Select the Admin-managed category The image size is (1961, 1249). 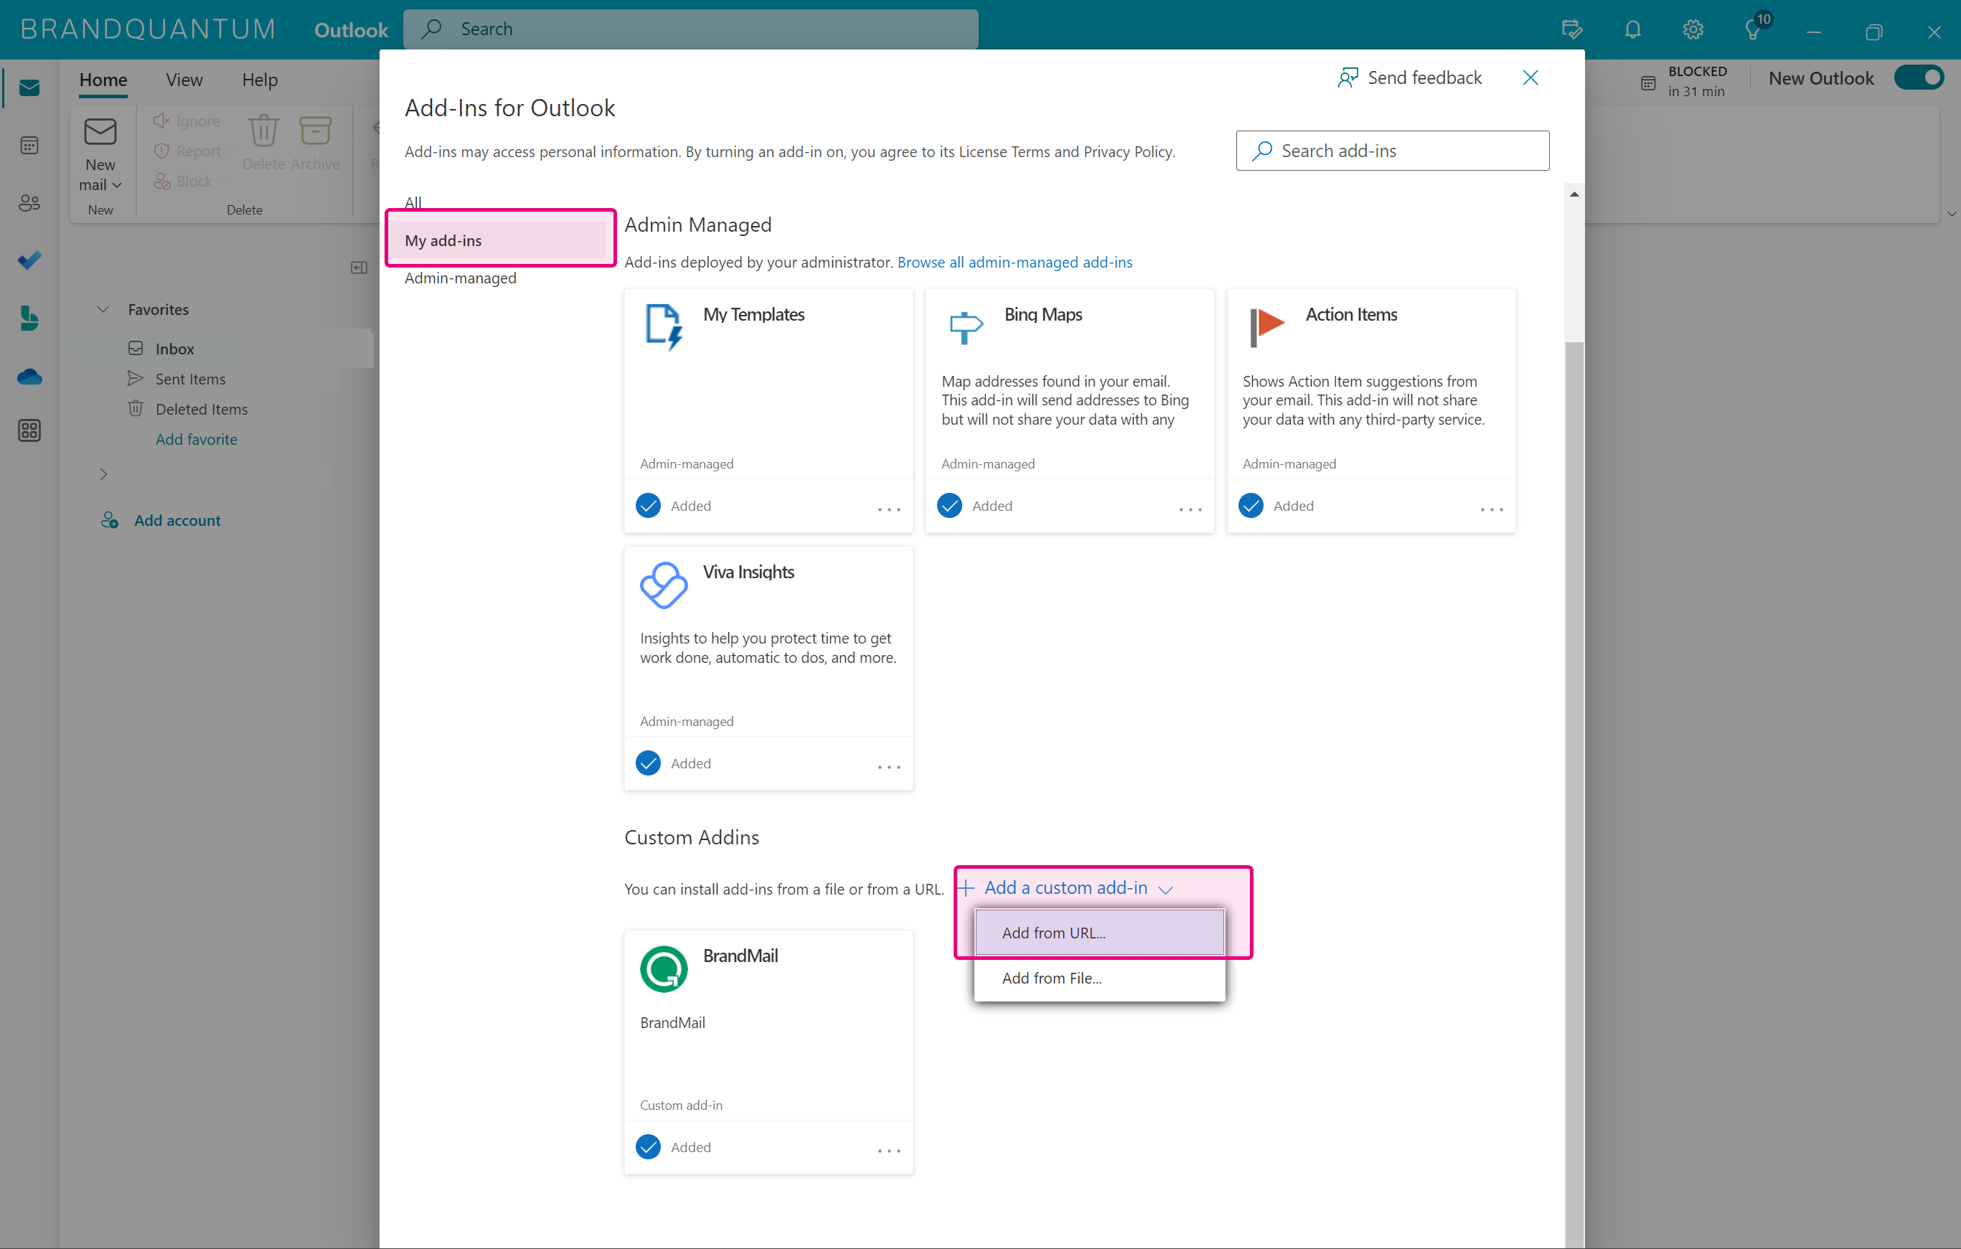461,278
